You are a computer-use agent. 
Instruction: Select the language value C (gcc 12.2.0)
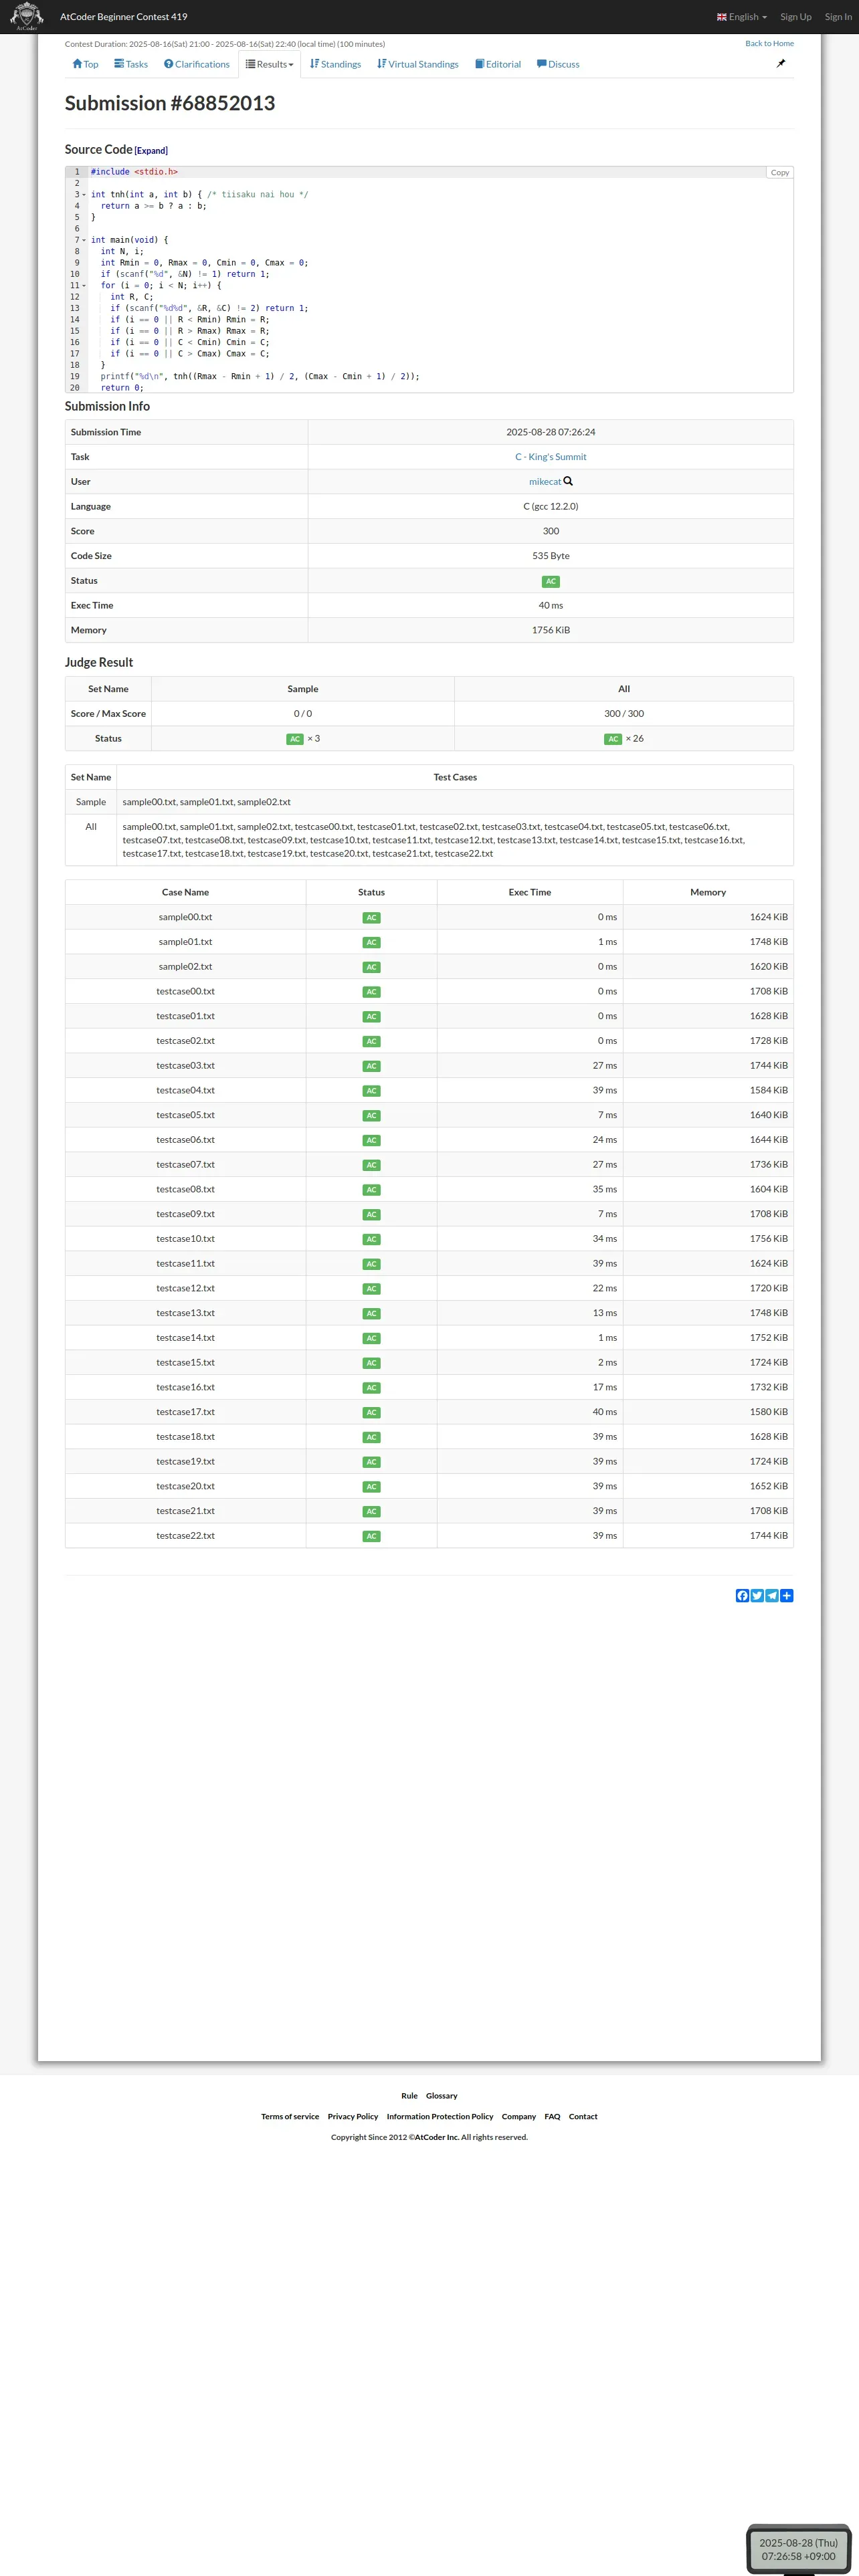551,506
